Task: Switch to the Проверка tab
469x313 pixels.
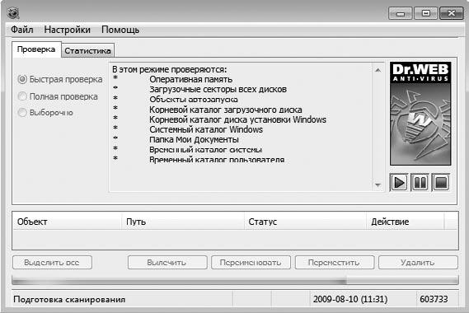Action: (36, 49)
